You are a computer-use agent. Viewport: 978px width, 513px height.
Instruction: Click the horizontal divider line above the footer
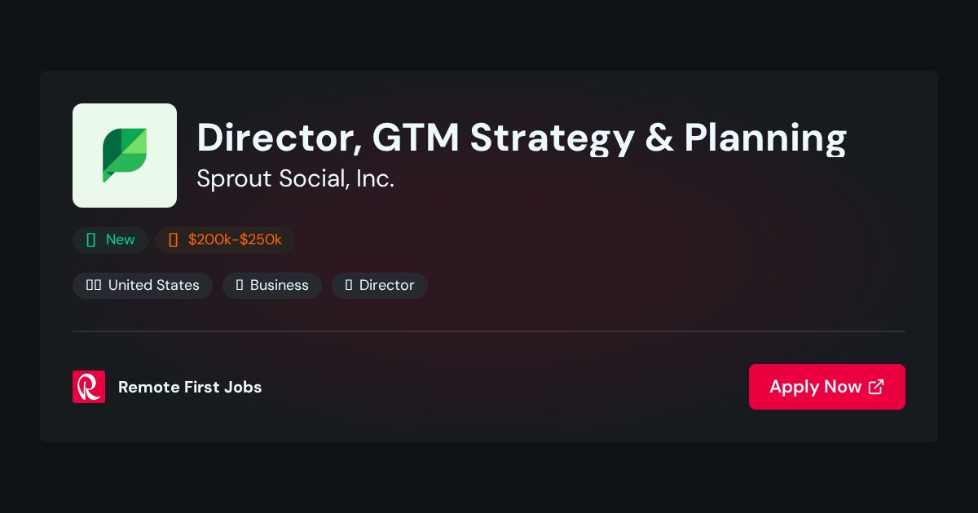(x=489, y=331)
